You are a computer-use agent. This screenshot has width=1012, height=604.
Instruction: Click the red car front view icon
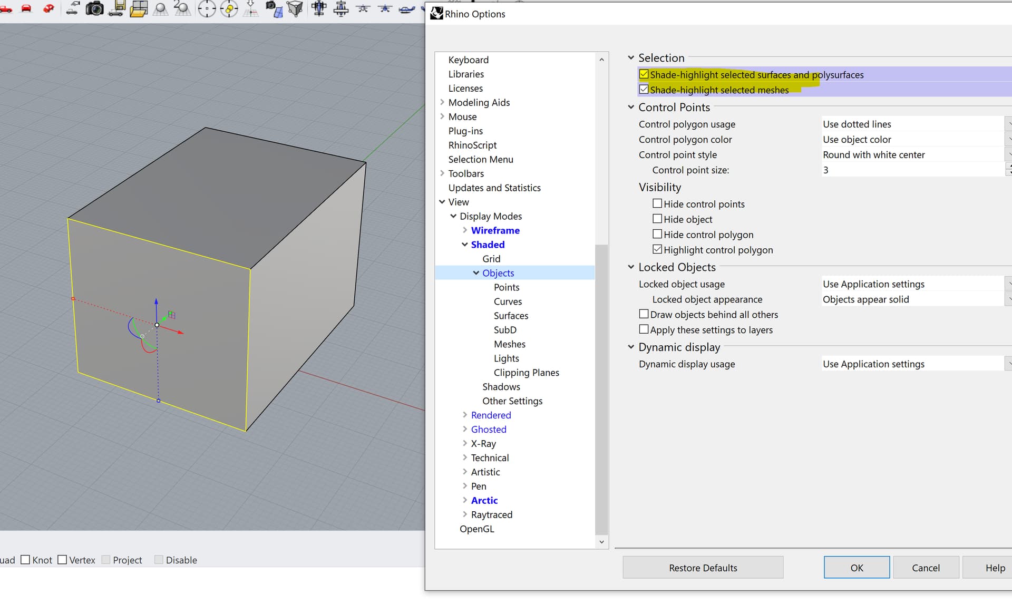click(26, 8)
